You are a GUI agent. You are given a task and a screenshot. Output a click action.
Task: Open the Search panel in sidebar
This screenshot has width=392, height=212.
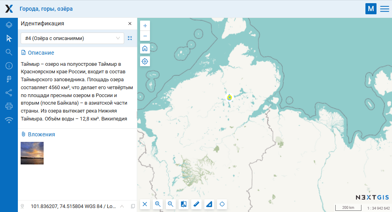click(x=9, y=52)
